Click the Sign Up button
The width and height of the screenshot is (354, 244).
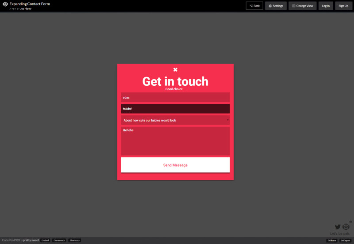point(343,6)
